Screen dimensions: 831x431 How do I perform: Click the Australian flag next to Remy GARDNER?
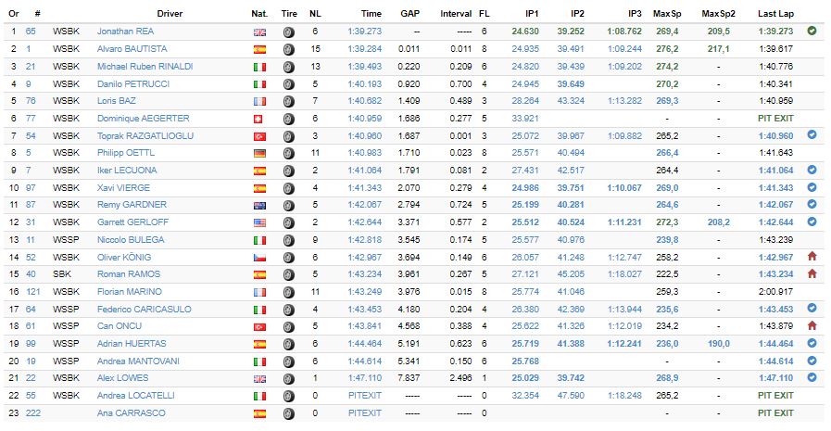(259, 206)
